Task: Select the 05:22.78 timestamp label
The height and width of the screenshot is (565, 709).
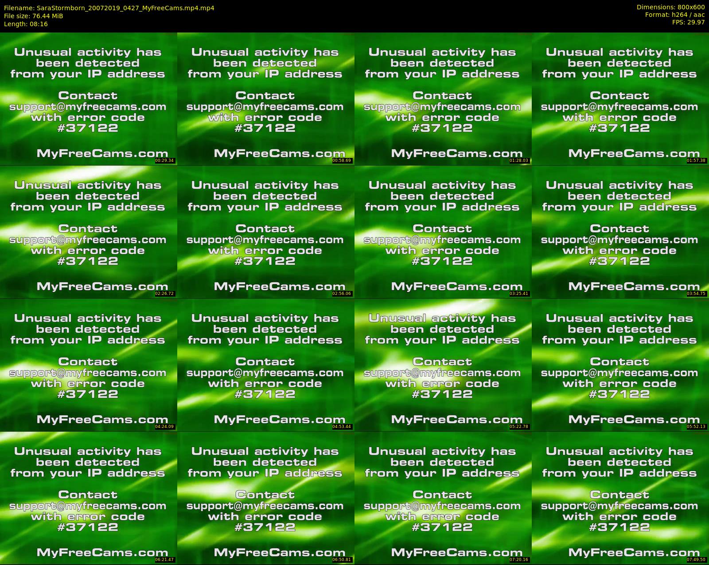Action: point(519,427)
